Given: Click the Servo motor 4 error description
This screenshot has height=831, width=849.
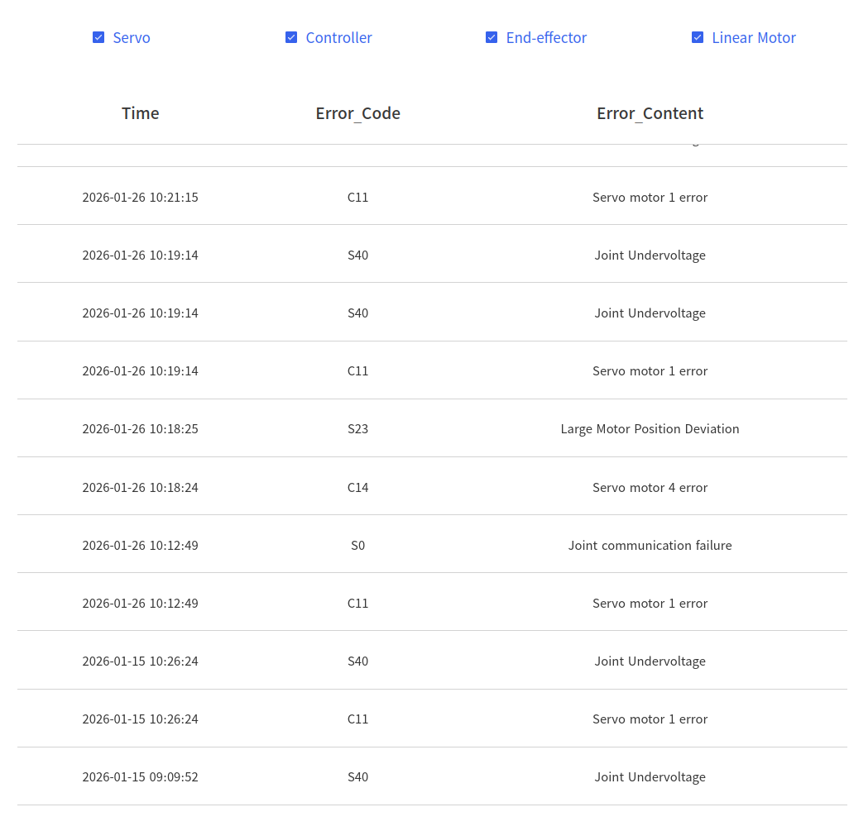Looking at the screenshot, I should pyautogui.click(x=650, y=488).
